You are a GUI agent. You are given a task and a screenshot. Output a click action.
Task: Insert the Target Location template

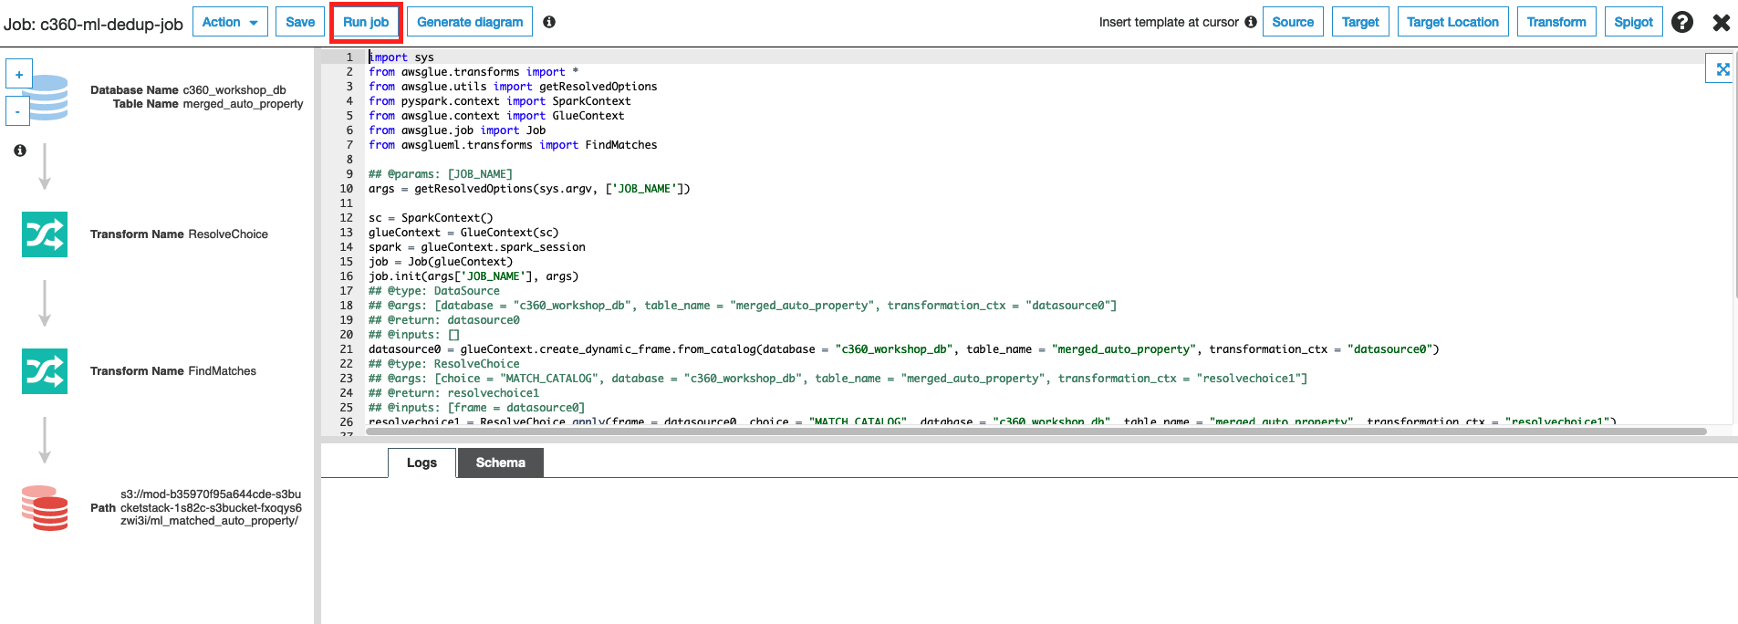[x=1452, y=22]
